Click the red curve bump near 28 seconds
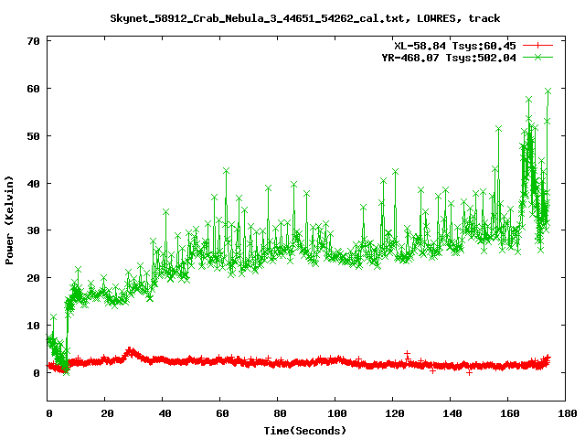 point(130,350)
